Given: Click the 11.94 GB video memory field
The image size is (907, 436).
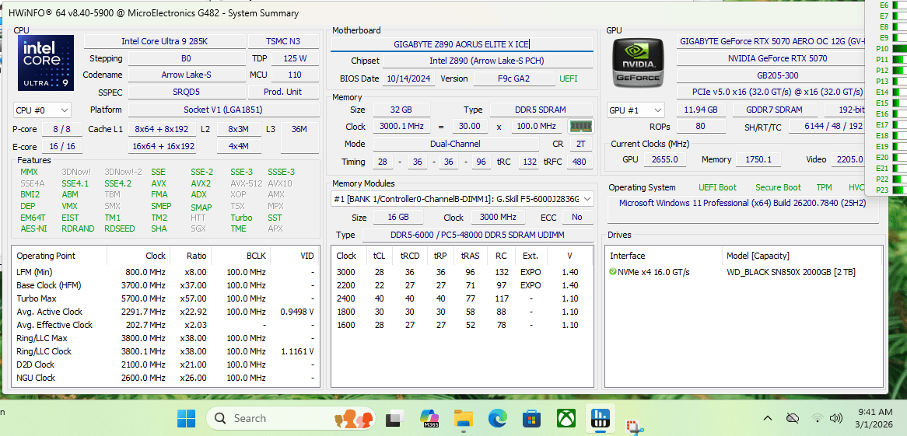Looking at the screenshot, I should [x=700, y=110].
